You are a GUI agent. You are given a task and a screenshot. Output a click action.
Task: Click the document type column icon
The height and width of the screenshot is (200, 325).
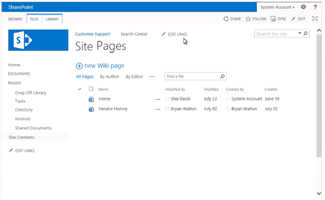click(x=91, y=89)
